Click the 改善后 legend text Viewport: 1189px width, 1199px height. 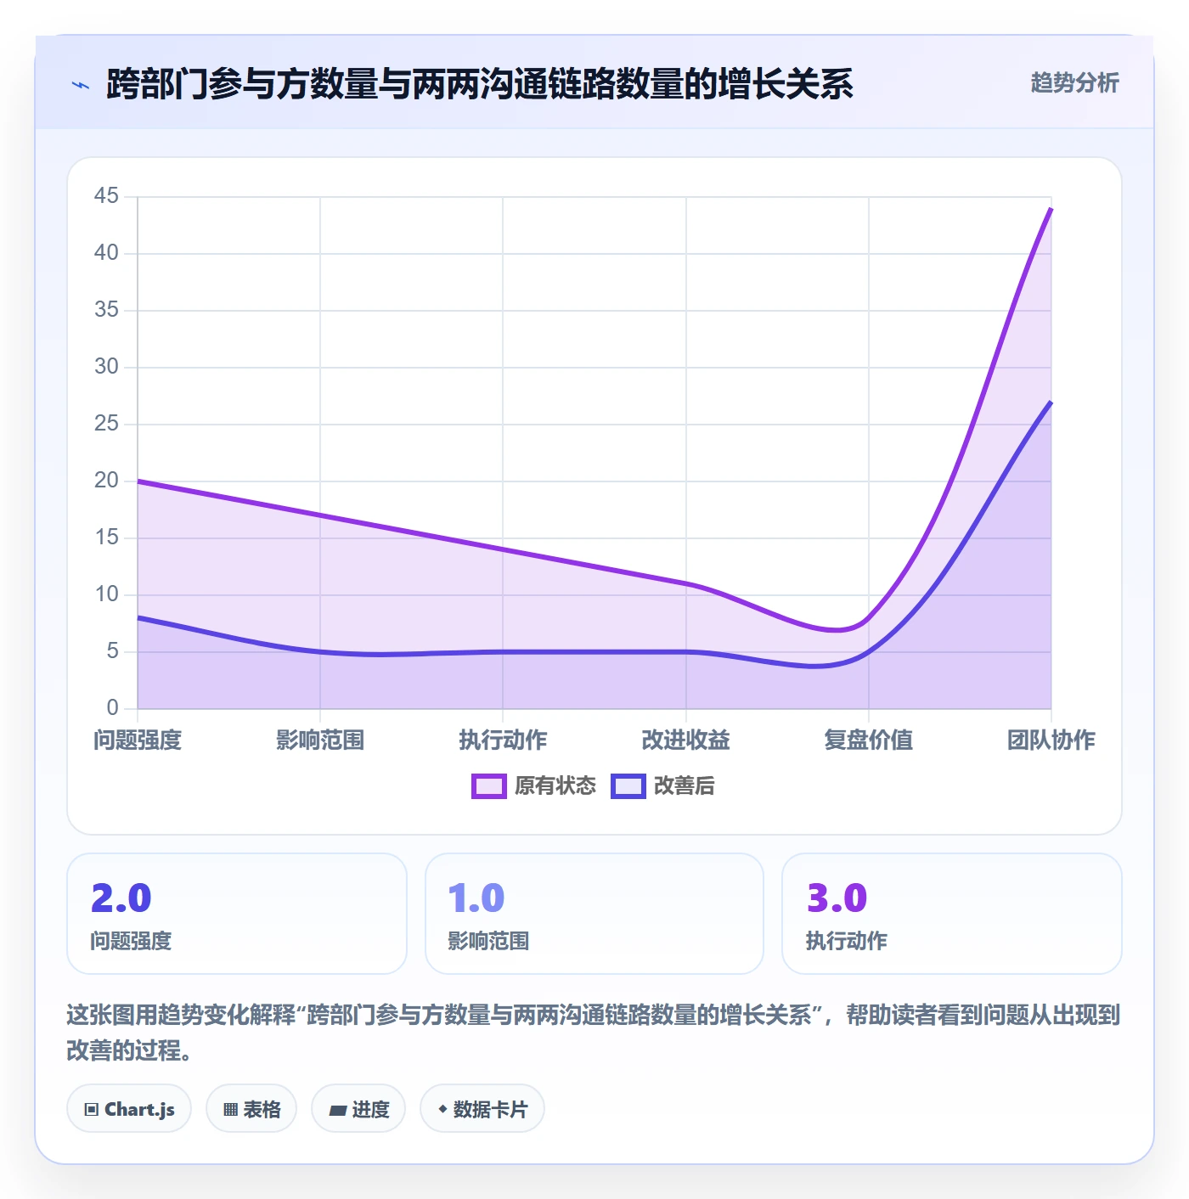tap(685, 786)
